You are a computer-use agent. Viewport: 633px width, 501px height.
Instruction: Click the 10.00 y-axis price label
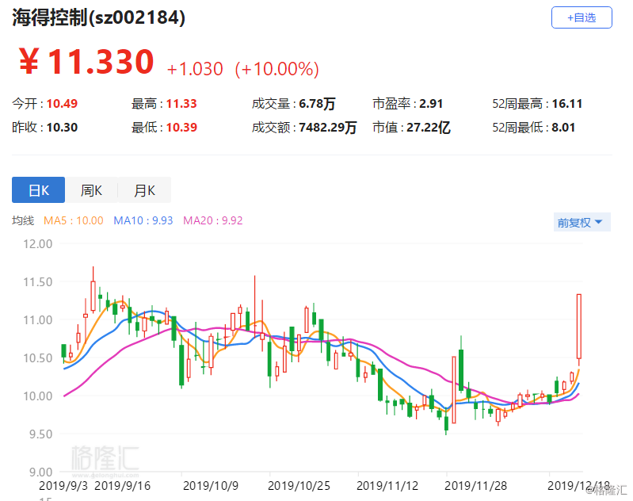pos(37,396)
